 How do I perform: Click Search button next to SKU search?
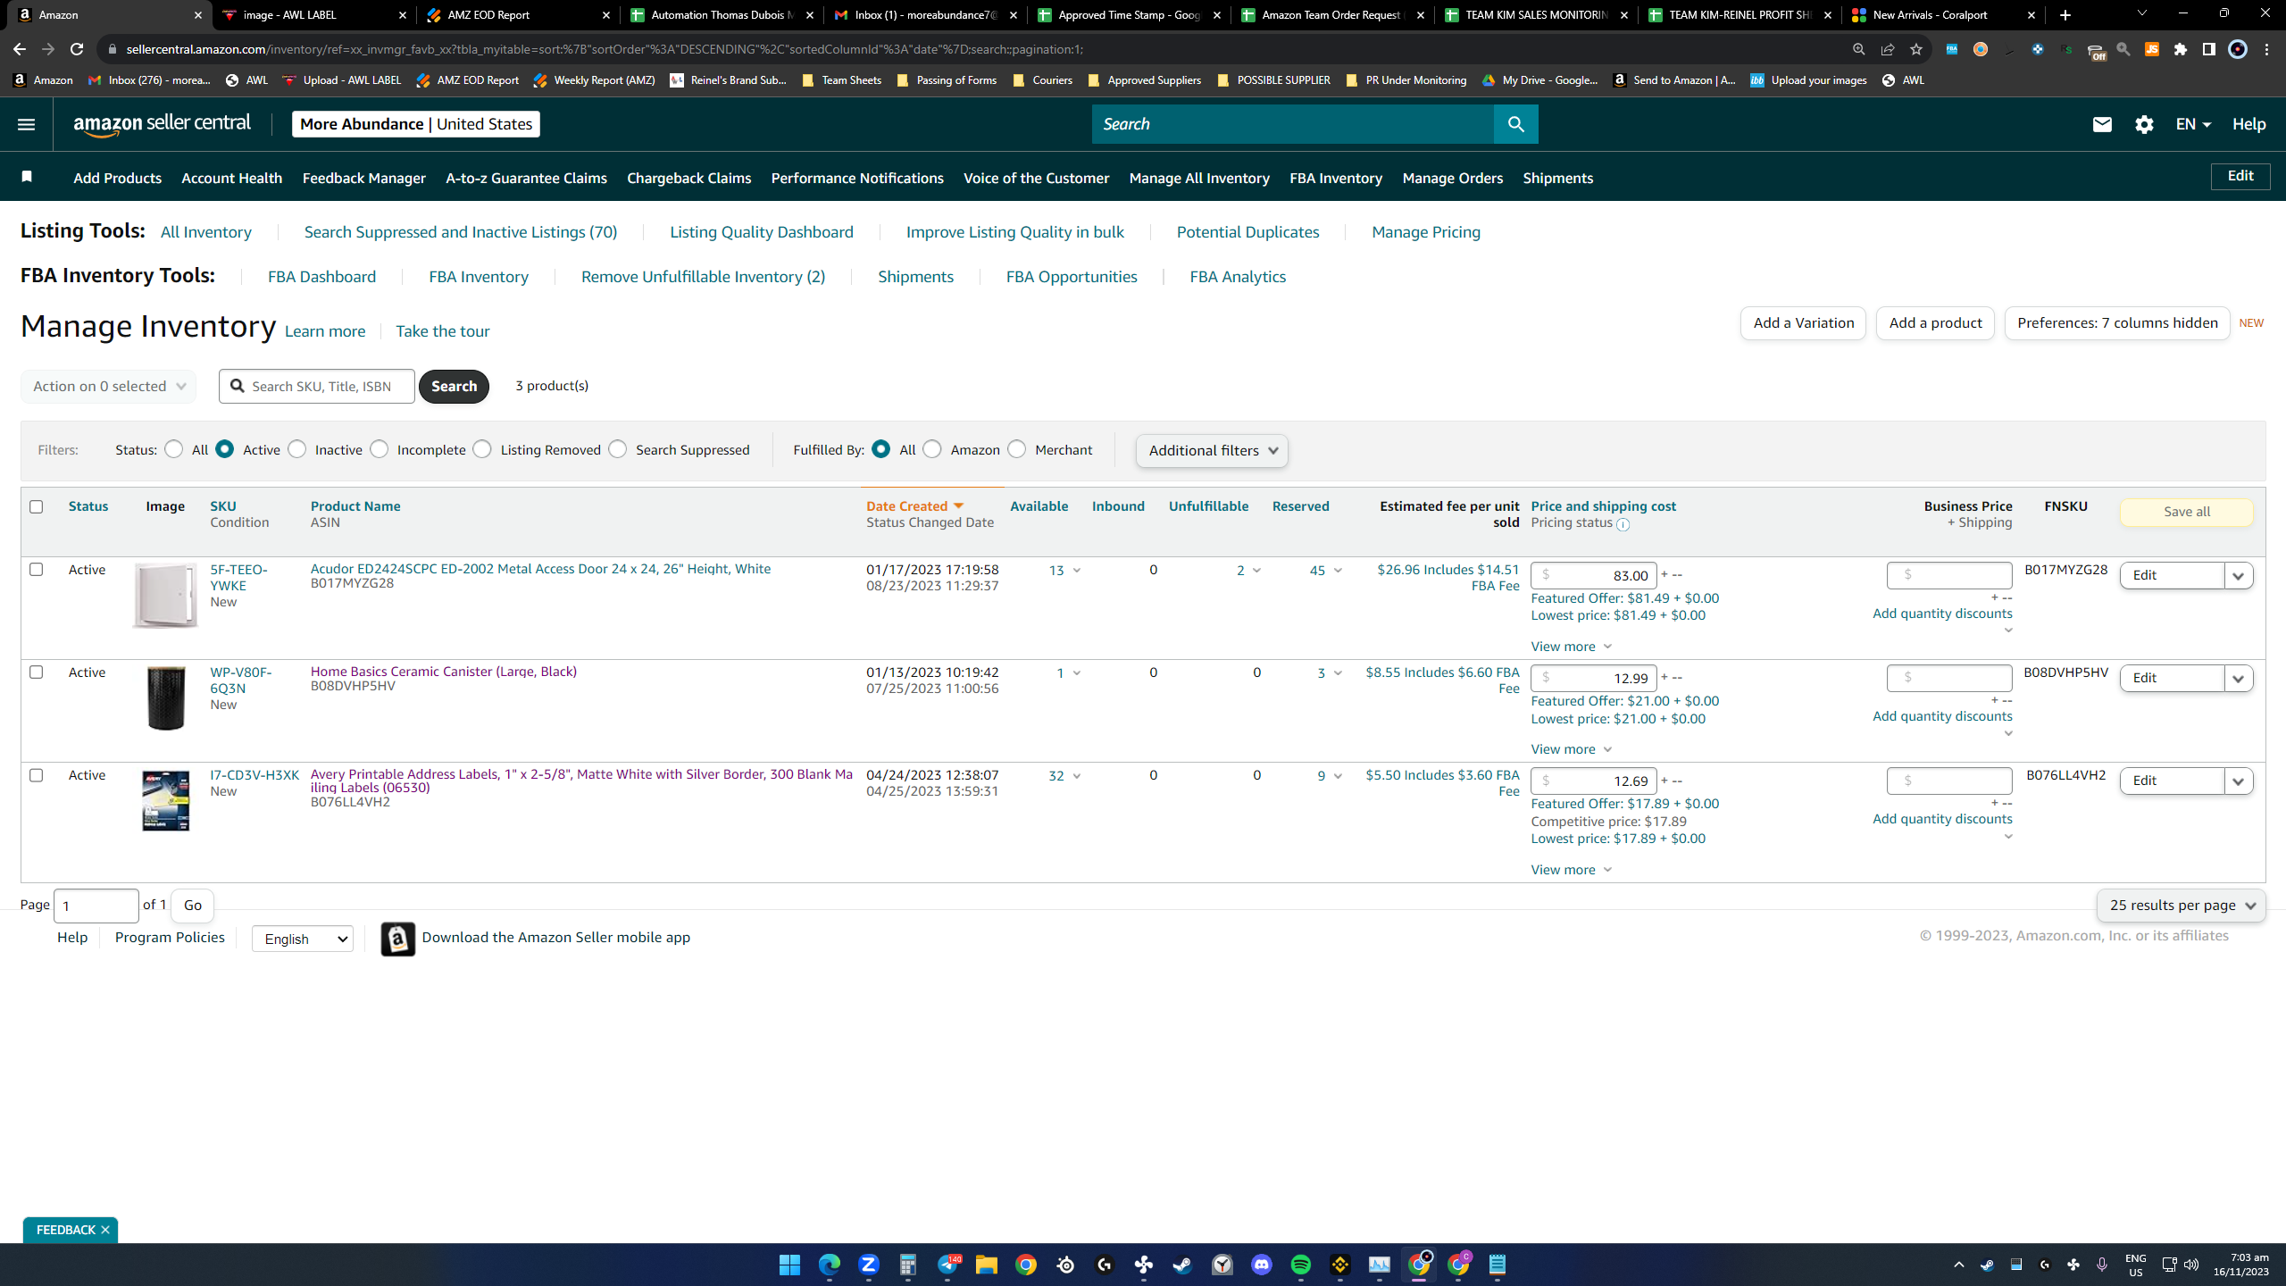coord(454,386)
